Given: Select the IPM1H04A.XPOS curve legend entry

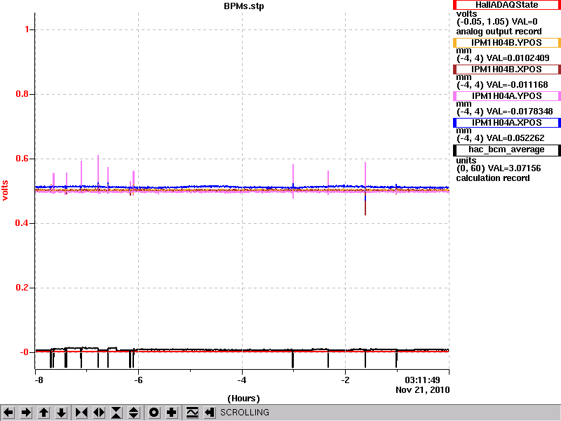Looking at the screenshot, I should (506, 122).
